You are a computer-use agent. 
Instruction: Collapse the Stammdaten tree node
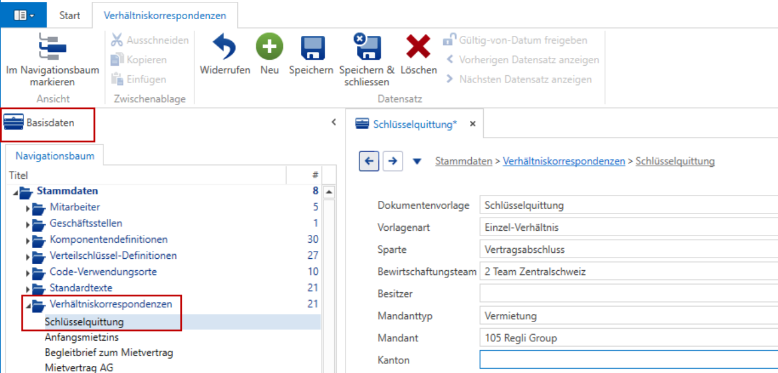[x=16, y=192]
